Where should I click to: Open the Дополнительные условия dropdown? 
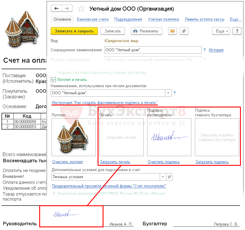pos(163,177)
